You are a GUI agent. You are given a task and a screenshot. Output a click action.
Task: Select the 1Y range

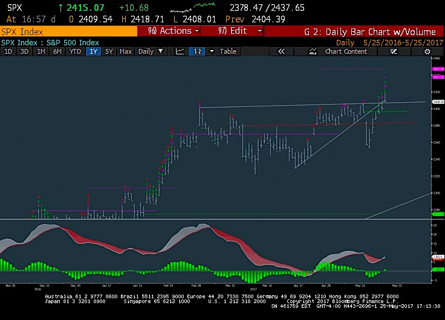(93, 51)
